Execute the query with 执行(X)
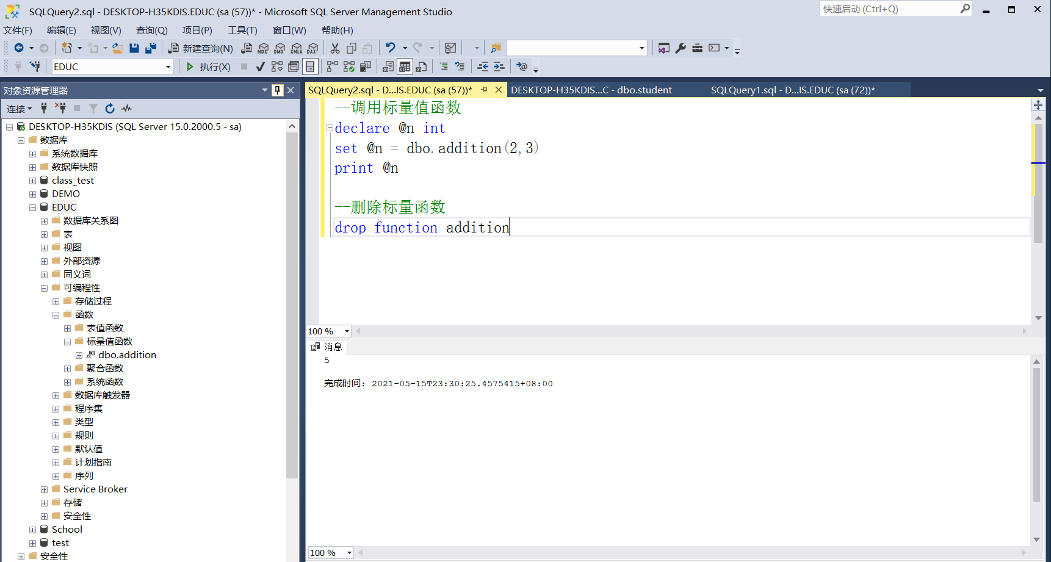The image size is (1051, 562). (208, 67)
